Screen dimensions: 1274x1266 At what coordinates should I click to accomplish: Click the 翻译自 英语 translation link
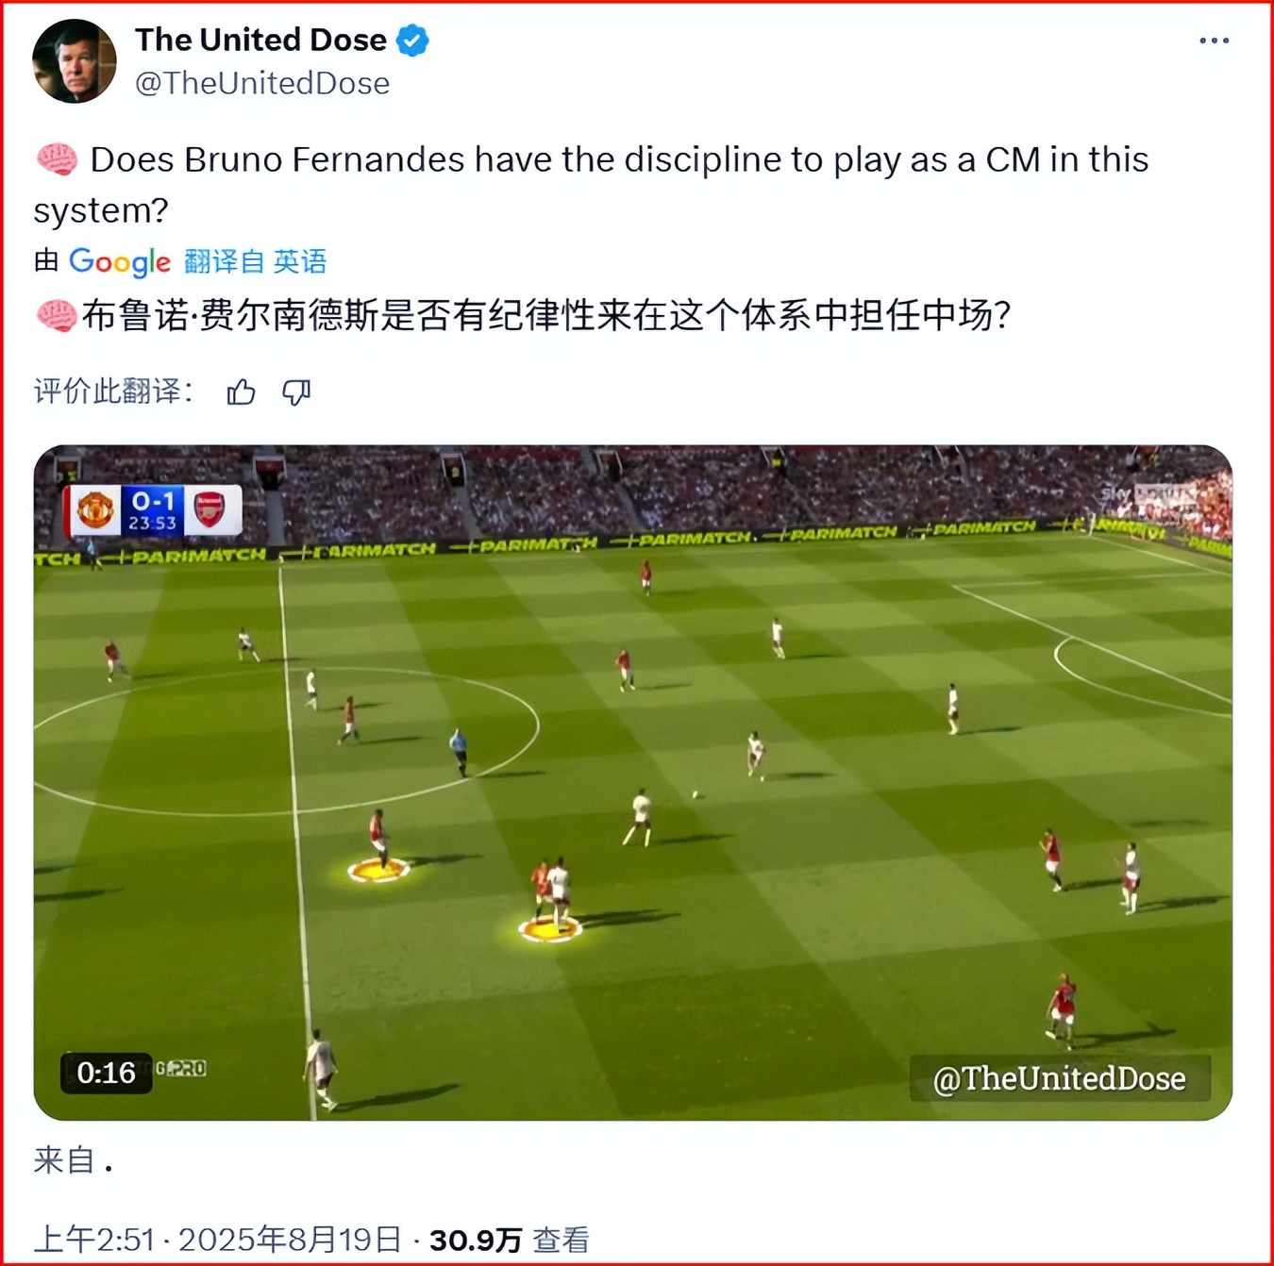point(256,261)
